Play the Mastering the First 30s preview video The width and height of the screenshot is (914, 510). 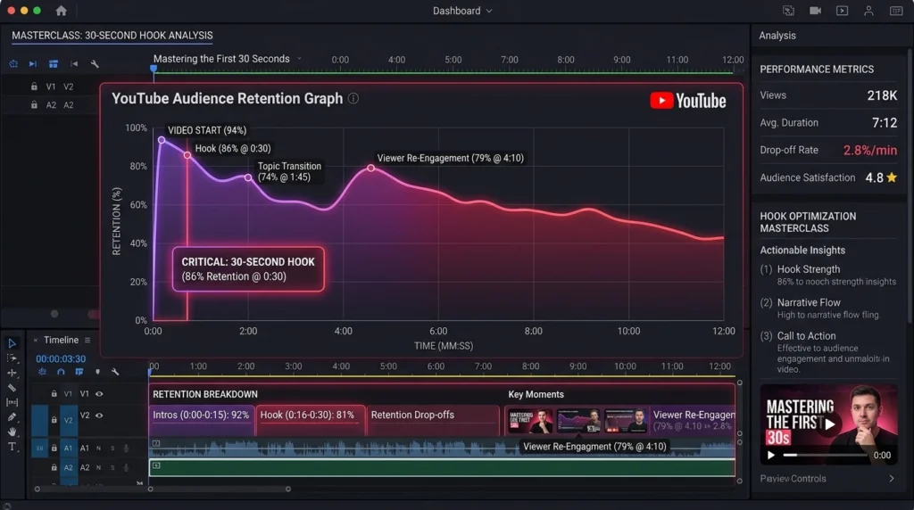829,424
